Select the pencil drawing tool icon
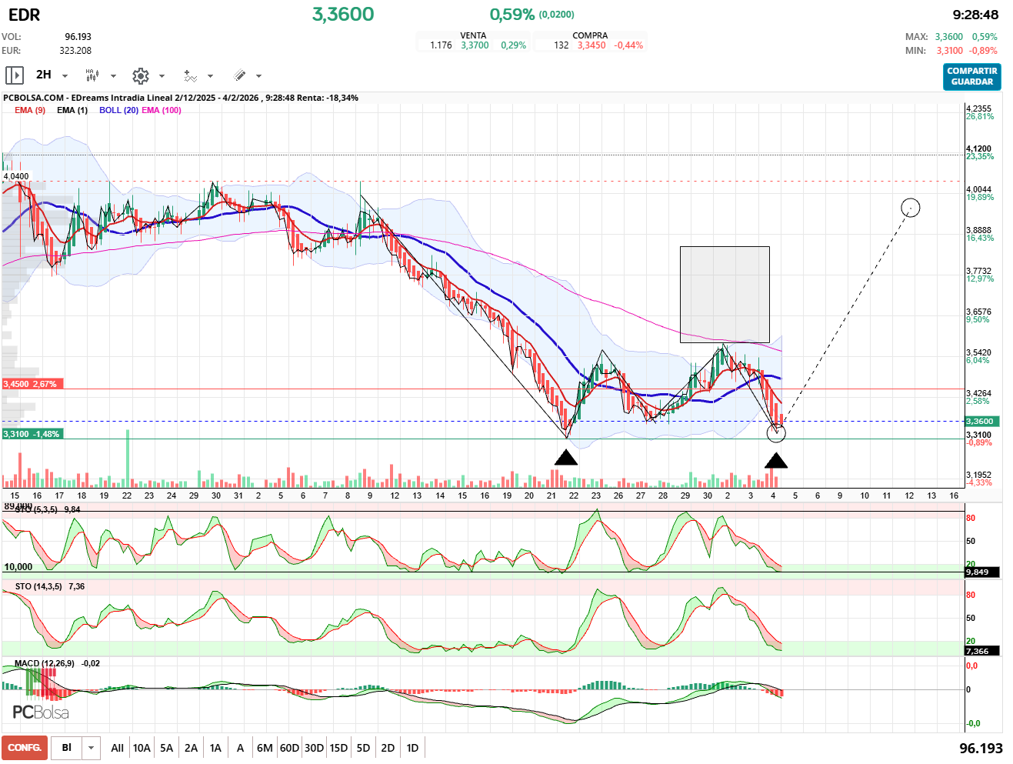 click(239, 75)
